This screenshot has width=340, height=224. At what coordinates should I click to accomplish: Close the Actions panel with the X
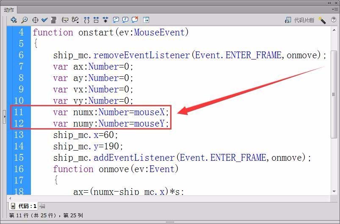pyautogui.click(x=336, y=3)
